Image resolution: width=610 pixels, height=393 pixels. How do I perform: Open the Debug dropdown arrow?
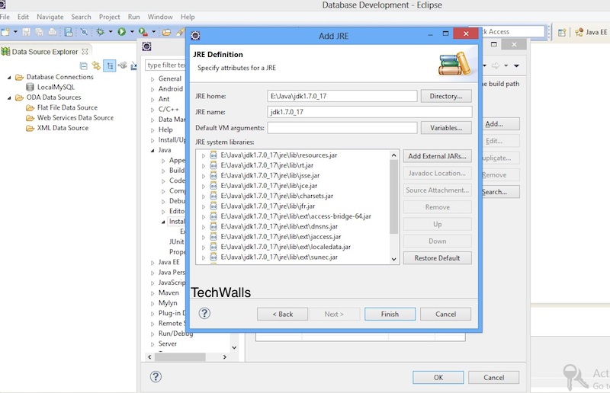pyautogui.click(x=111, y=32)
